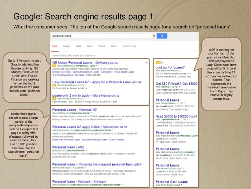Open the Personal Cash Loans ad
Viewport: 251px width, 189px height.
172,182
